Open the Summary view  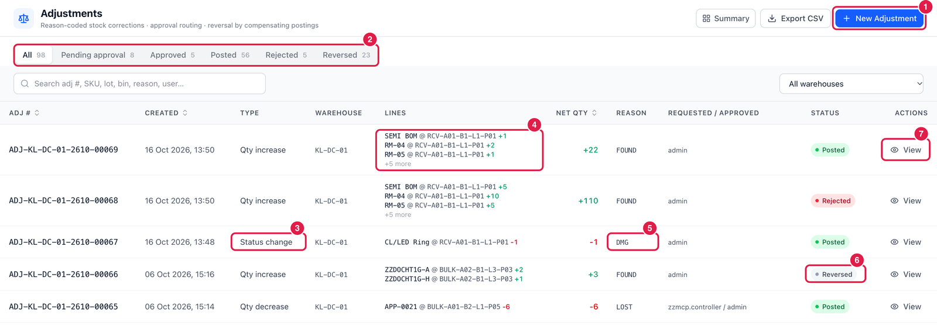pyautogui.click(x=726, y=19)
